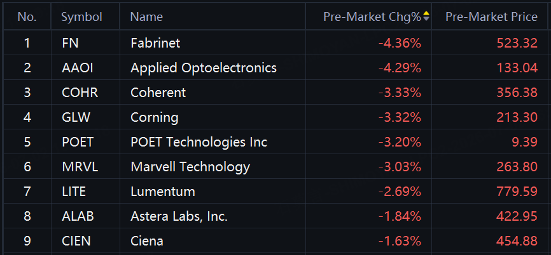Open the FN ticker symbol

70,43
